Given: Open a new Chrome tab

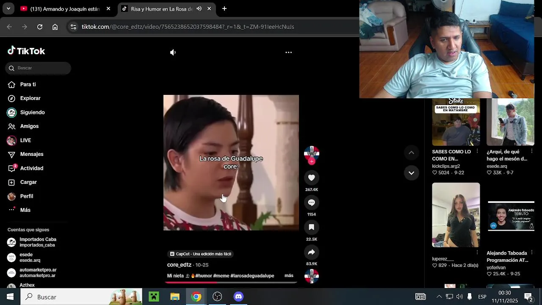Looking at the screenshot, I should (x=224, y=8).
